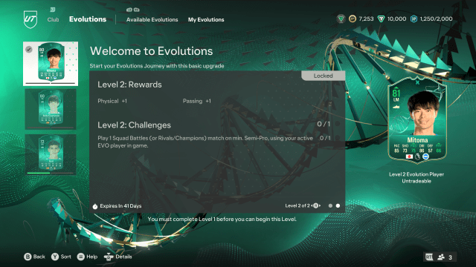Click the B button Back icon

coord(28,257)
